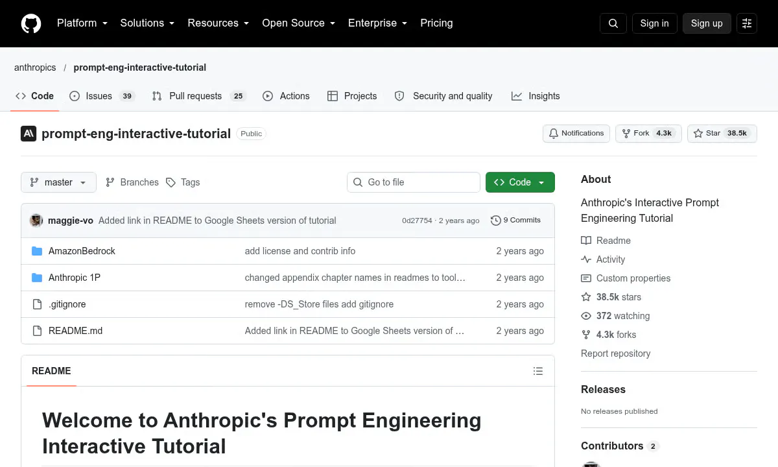
Task: Open the GitHub home logo
Action: point(31,23)
